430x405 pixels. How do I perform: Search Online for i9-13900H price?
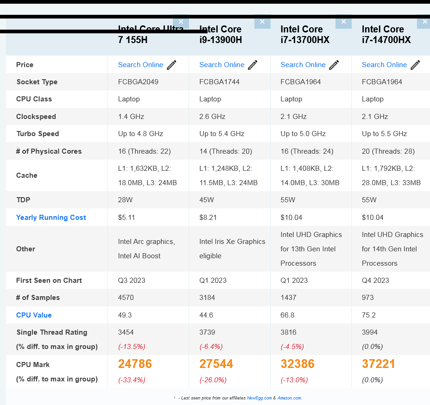(x=221, y=65)
